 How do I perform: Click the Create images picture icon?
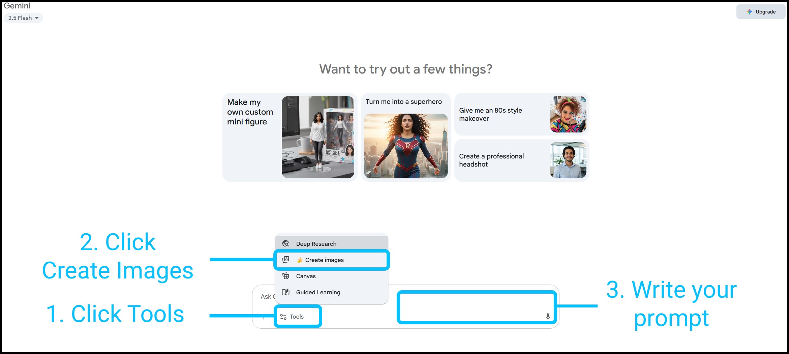[286, 260]
